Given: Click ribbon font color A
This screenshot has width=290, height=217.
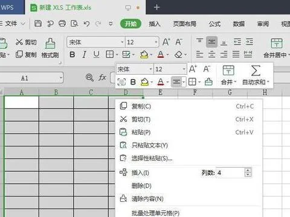Looking at the screenshot, I should coord(161,54).
